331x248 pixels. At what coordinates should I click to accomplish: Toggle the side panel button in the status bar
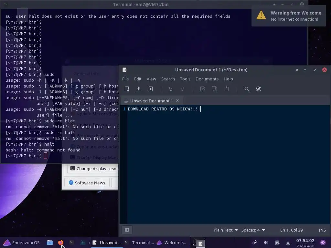pyautogui.click(x=127, y=230)
